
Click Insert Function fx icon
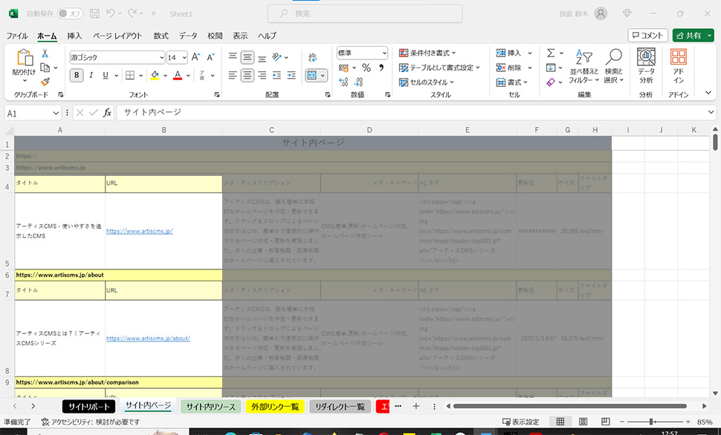pos(107,113)
